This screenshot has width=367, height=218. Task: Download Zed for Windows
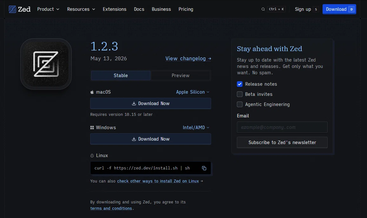(x=150, y=139)
